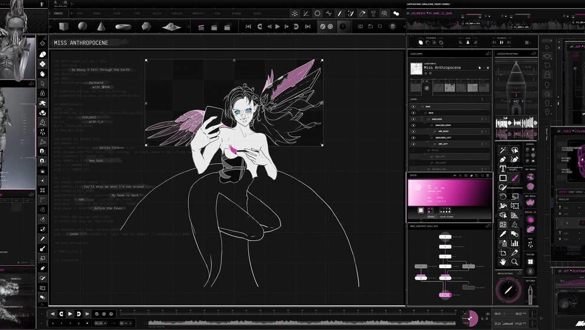Viewport: 585px width, 330px height.
Task: Activate the Hand tool
Action: tap(503, 262)
